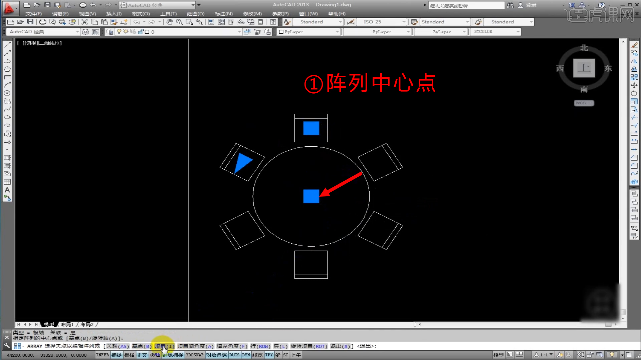Choose 项目(I) option in command line
641x360 pixels.
tap(164, 346)
